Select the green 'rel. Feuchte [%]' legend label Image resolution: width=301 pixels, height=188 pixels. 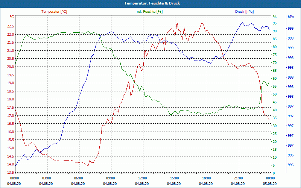(150, 12)
